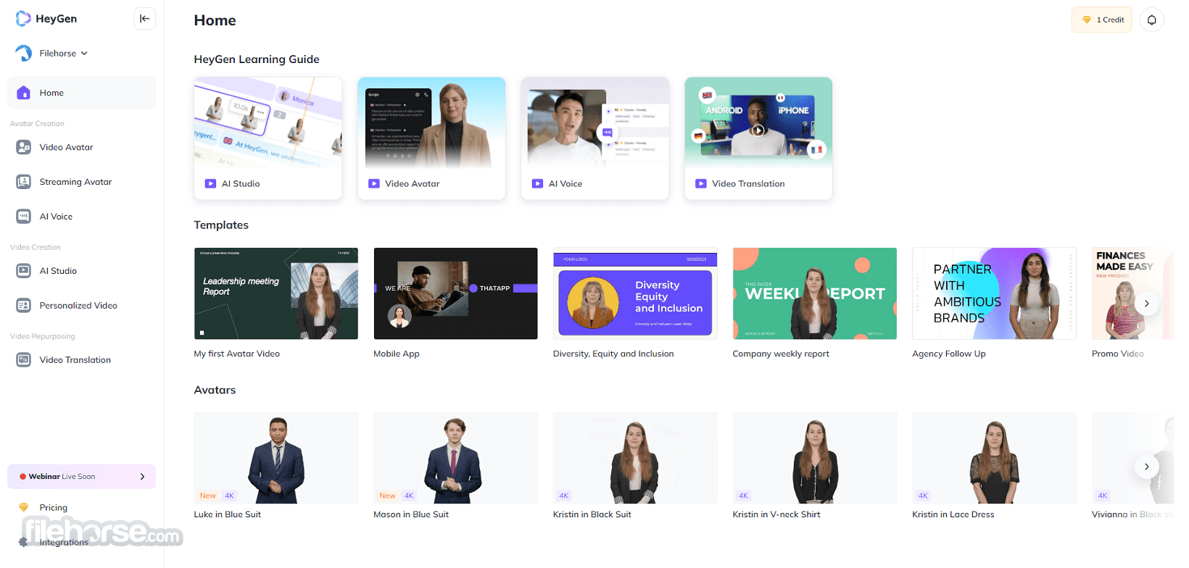Show more avatars with the right arrow

click(x=1146, y=467)
